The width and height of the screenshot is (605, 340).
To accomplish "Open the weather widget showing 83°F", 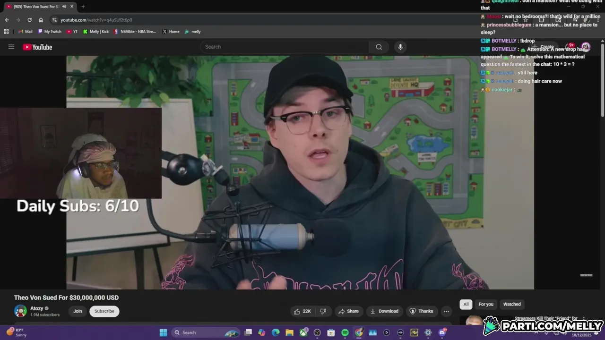I will [x=17, y=332].
